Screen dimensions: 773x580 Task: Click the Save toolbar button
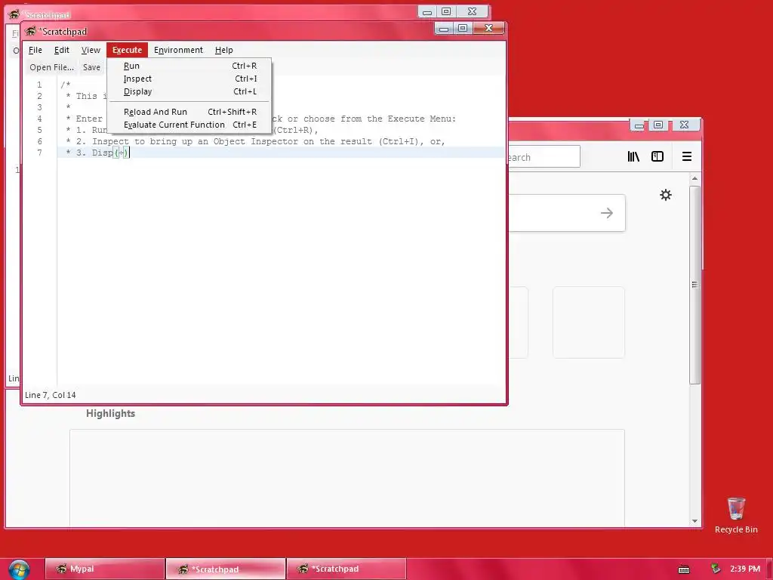coord(91,67)
